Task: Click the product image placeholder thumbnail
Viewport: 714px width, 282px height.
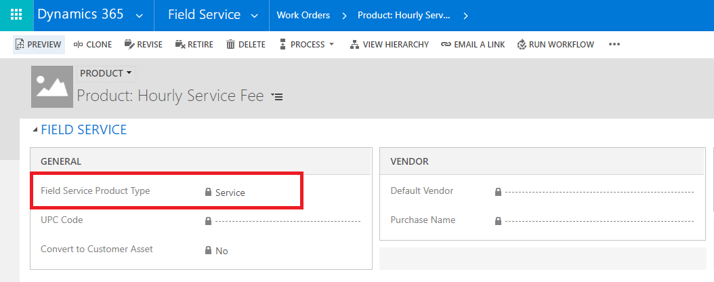Action: coord(52,87)
